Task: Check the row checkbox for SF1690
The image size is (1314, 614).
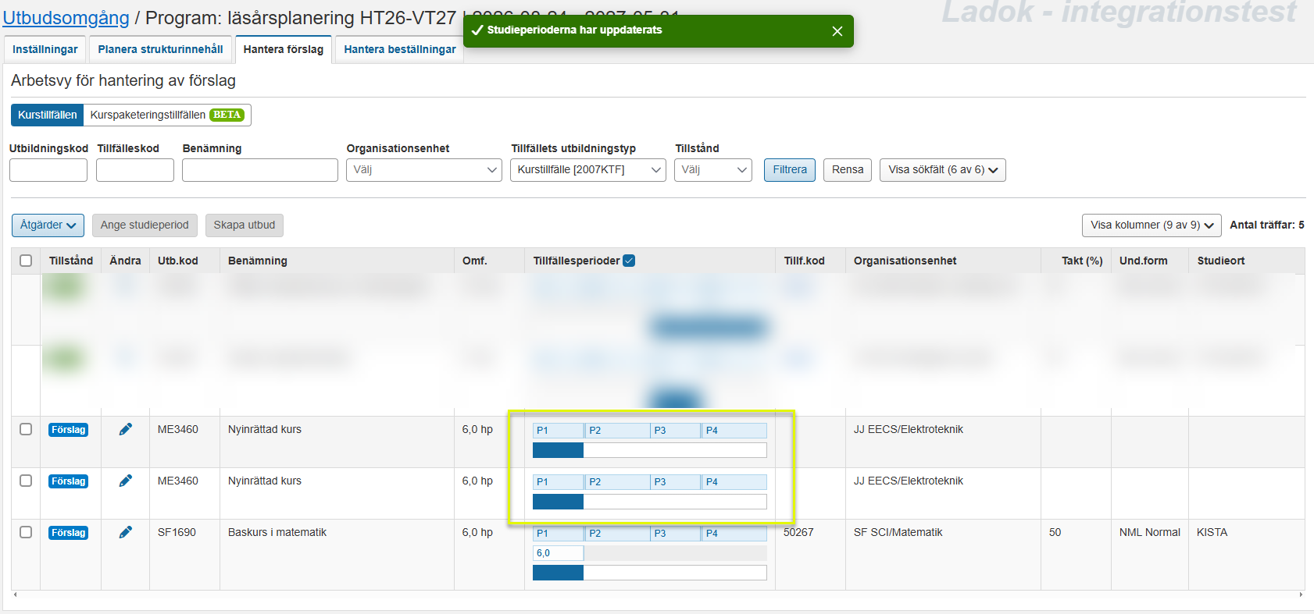Action: [x=26, y=532]
